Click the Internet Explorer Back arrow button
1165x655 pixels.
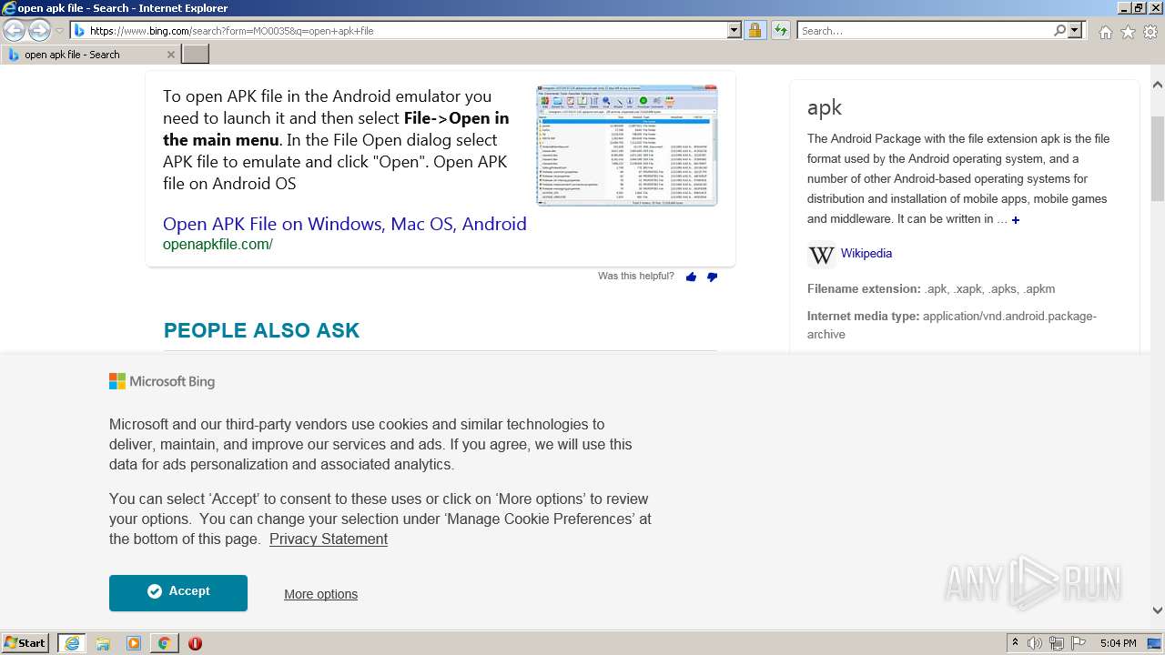[x=14, y=30]
